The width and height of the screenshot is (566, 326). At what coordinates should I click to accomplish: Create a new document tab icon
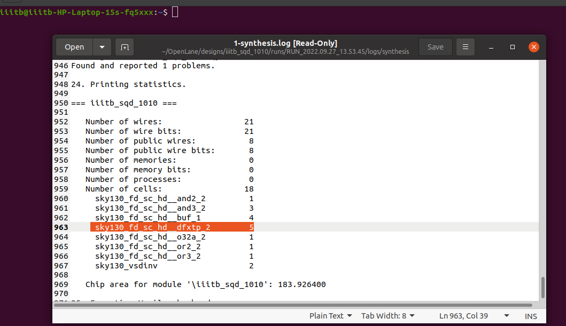tap(125, 47)
